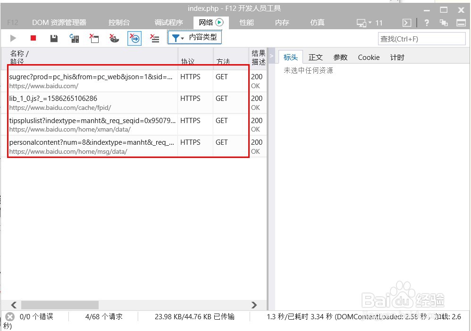Maximize the F12 developer tools window
The image size is (471, 331).
(x=444, y=10)
